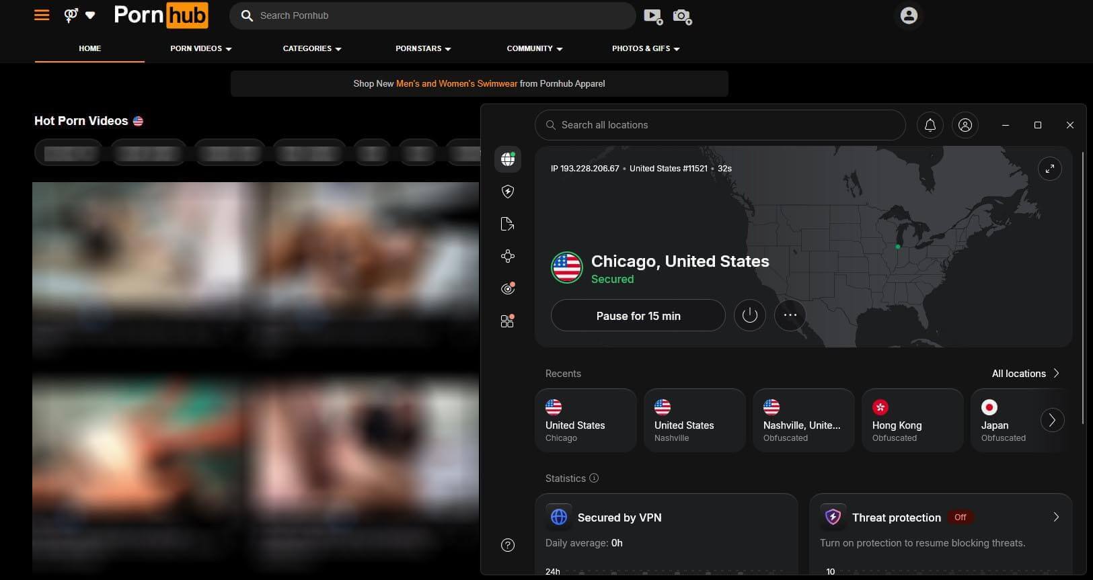Click the Search all locations field

720,125
